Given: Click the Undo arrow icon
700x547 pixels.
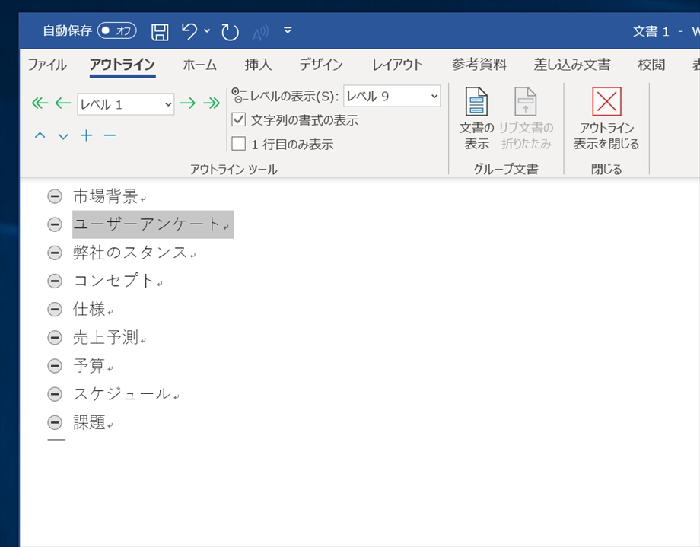Looking at the screenshot, I should coord(189,31).
